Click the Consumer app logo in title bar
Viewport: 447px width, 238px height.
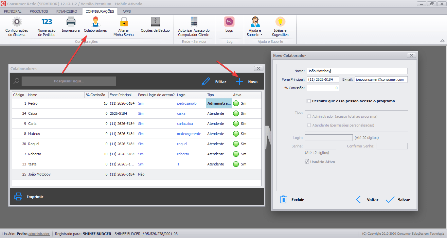tap(3, 4)
